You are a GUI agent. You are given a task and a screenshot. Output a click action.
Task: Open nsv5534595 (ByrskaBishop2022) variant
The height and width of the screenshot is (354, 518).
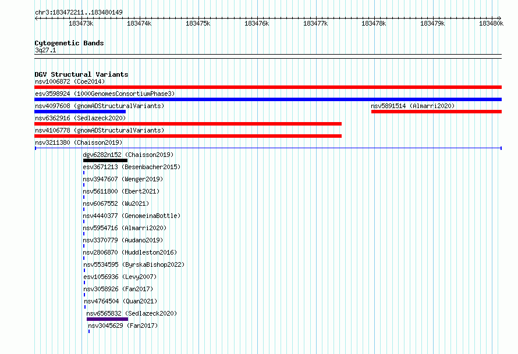point(134,264)
